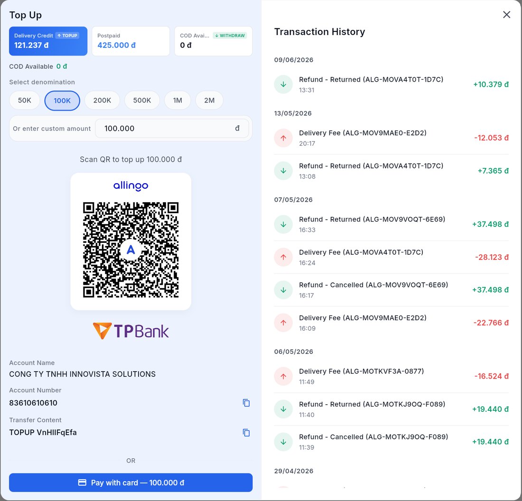The width and height of the screenshot is (522, 501).
Task: Click the allingo logo above the QR code
Action: [x=131, y=186]
